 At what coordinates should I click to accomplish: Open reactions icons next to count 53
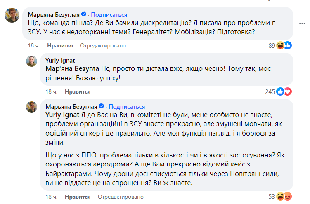pyautogui.click(x=284, y=195)
